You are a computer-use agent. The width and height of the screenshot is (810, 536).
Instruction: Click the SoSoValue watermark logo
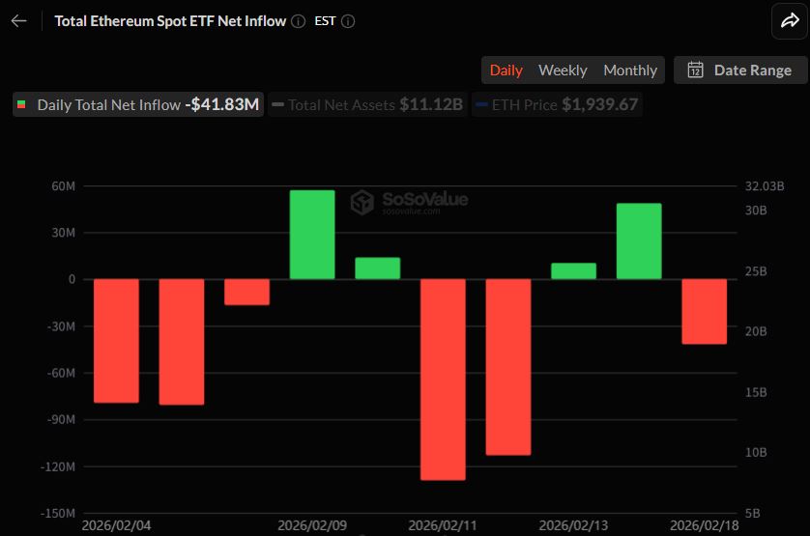point(362,203)
